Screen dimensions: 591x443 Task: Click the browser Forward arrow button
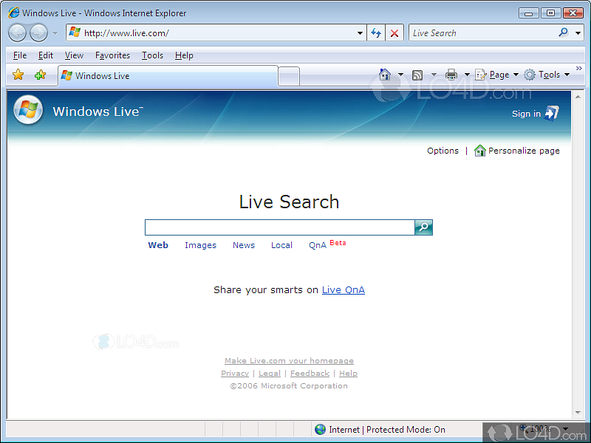pos(39,32)
